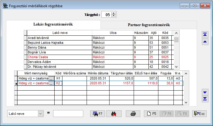The width and height of the screenshot is (213, 126).
Task: Increase the Tárgyhó month value
Action: (x=113, y=13)
